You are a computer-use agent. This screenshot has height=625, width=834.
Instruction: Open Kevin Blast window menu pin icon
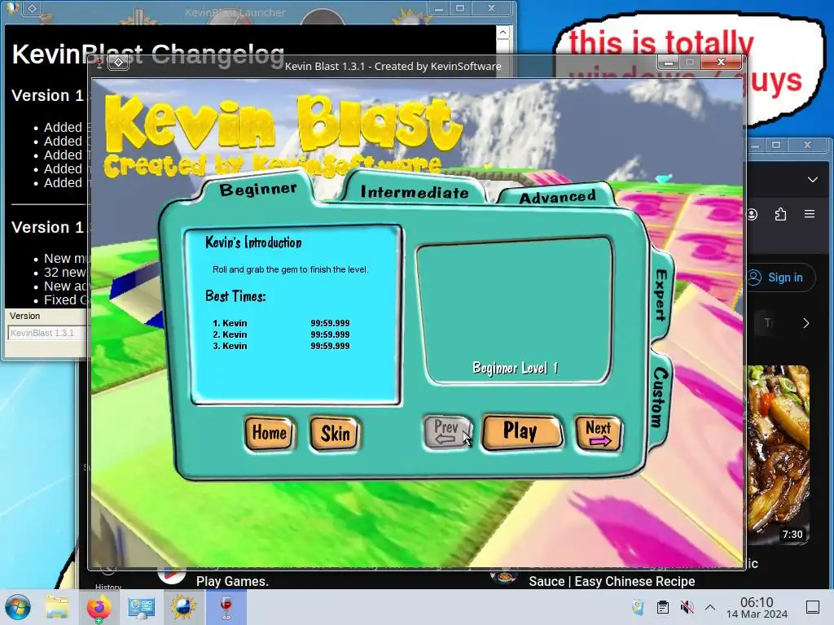pyautogui.click(x=99, y=63)
